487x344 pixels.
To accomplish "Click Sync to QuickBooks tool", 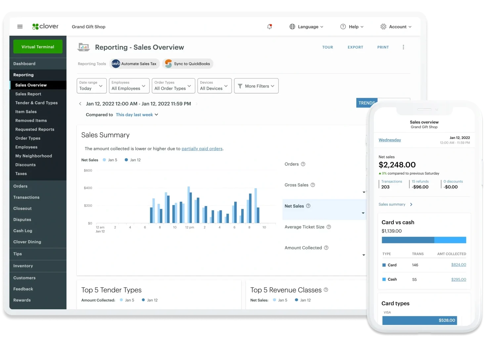I will 188,64.
